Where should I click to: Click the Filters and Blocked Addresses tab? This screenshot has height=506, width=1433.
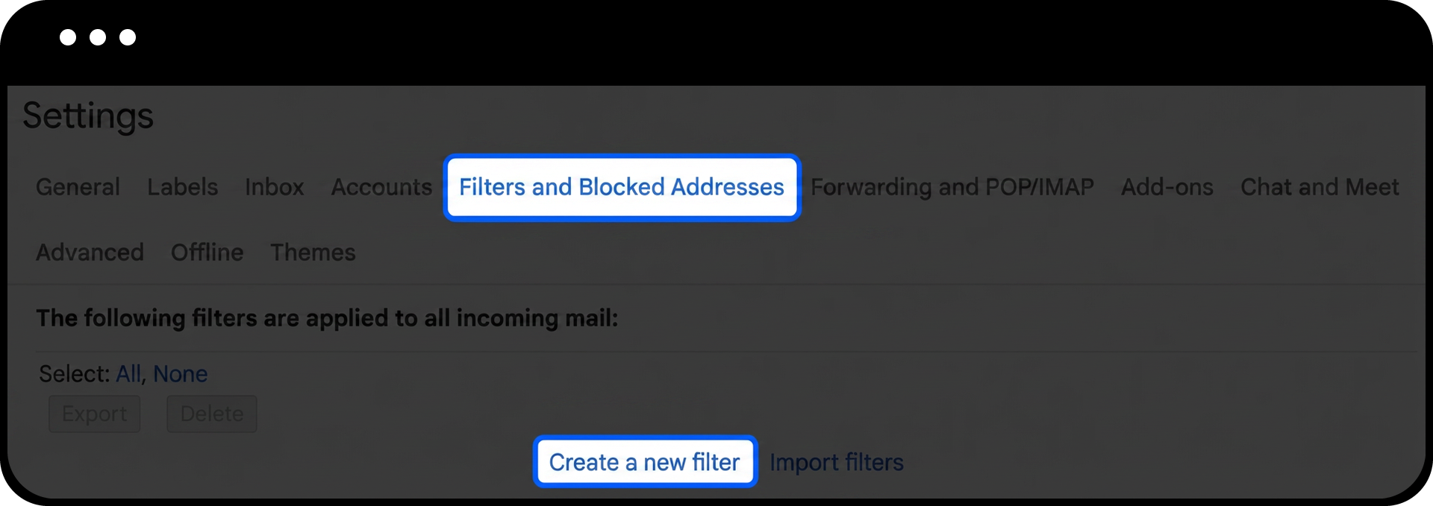(622, 187)
